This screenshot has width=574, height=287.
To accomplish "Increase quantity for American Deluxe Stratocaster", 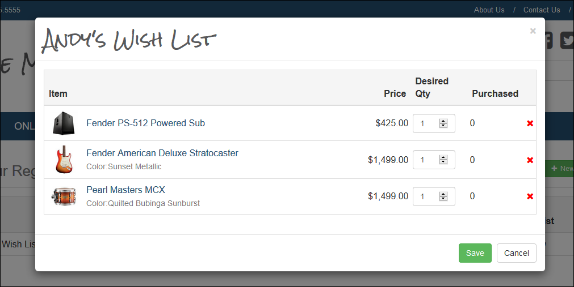I will (x=443, y=157).
